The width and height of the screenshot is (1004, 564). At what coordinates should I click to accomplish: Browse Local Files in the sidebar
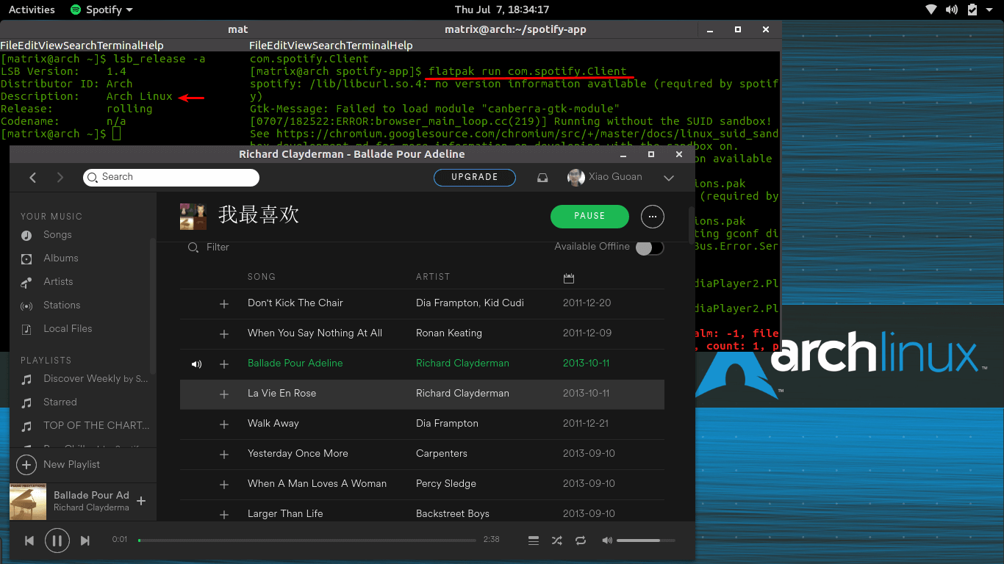pos(66,328)
